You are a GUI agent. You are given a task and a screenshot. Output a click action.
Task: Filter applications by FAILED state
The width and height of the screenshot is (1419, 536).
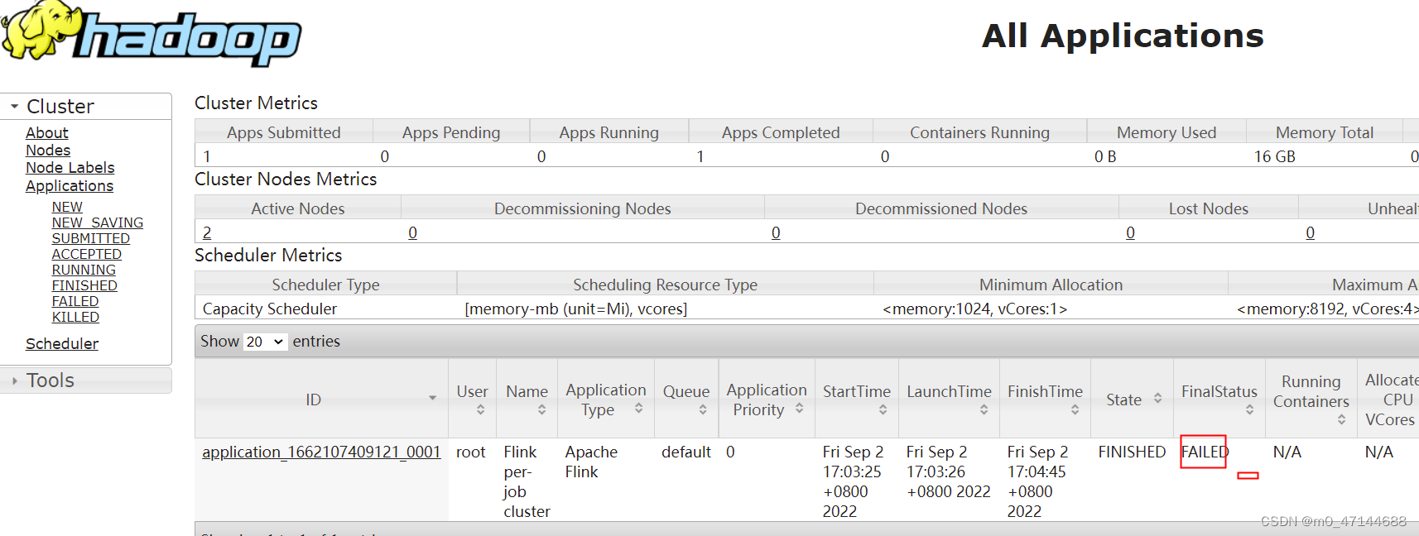(x=75, y=301)
